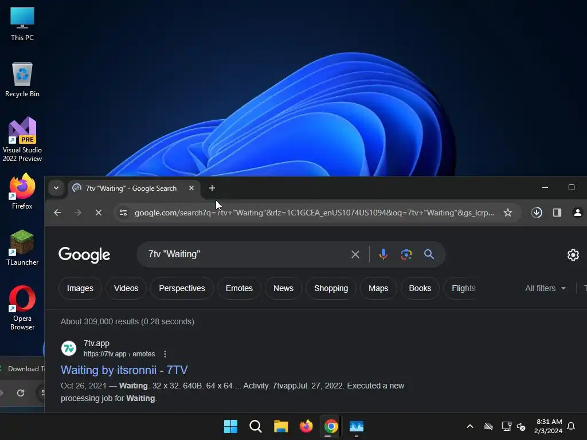Expand Chrome tab search dropdown
The image size is (587, 440).
click(x=56, y=188)
